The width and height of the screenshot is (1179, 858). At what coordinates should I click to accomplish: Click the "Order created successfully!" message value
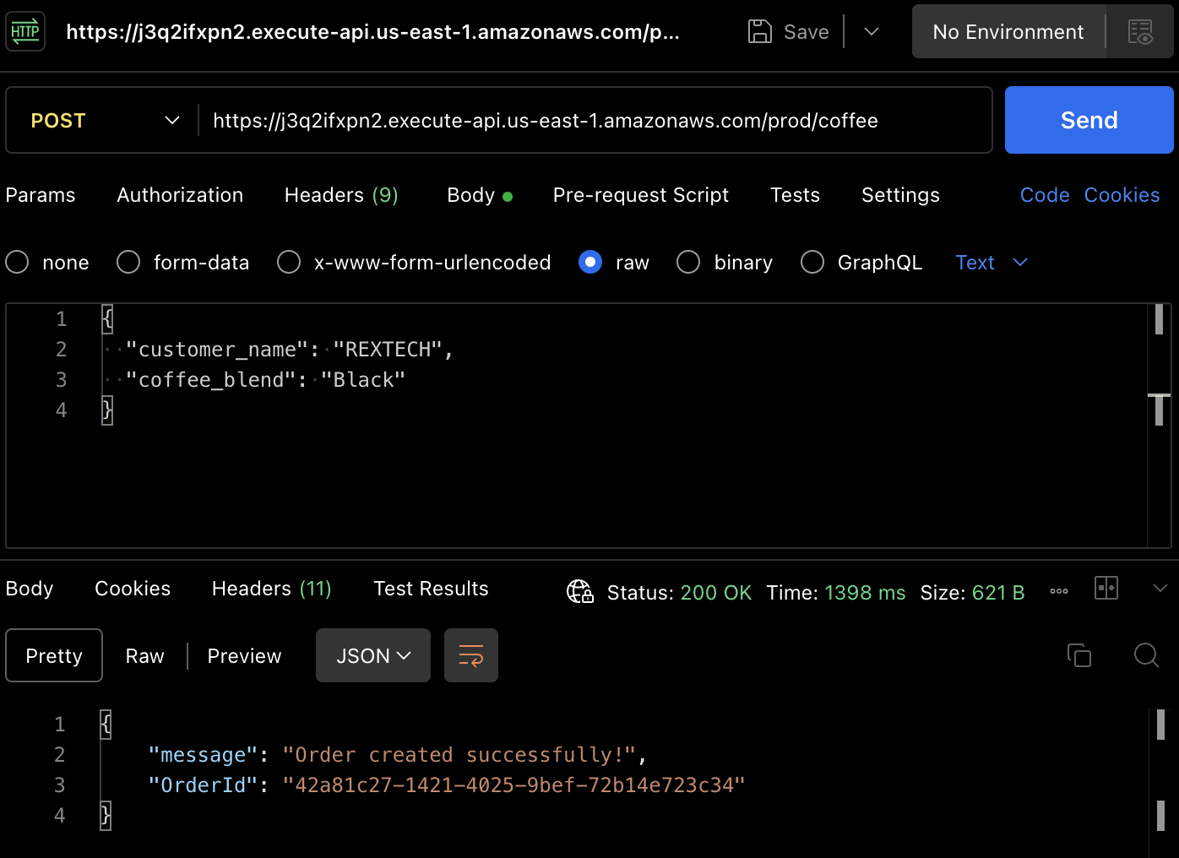(x=459, y=755)
